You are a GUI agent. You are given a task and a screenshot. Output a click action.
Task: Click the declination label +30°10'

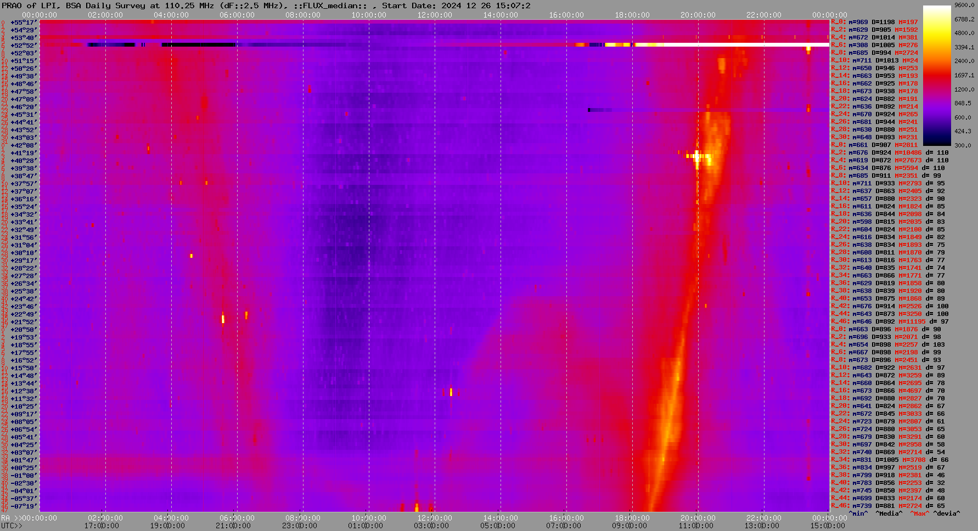pos(23,253)
